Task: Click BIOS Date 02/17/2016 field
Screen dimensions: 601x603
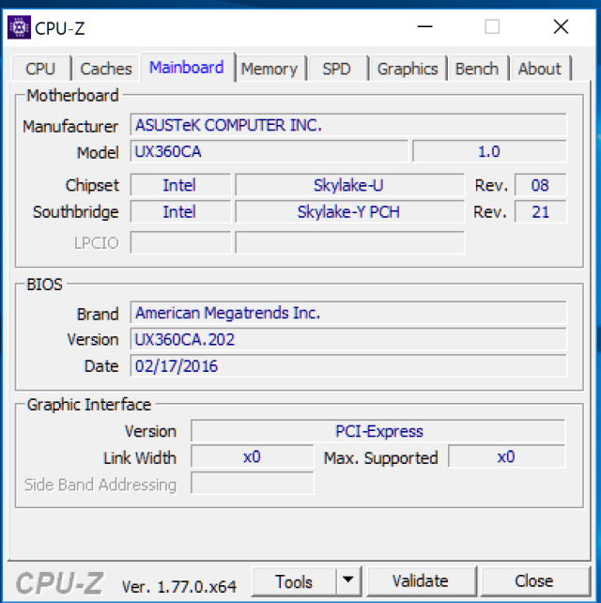Action: click(348, 366)
